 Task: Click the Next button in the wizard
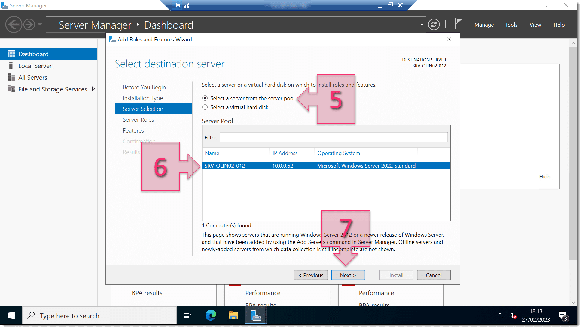click(x=348, y=275)
